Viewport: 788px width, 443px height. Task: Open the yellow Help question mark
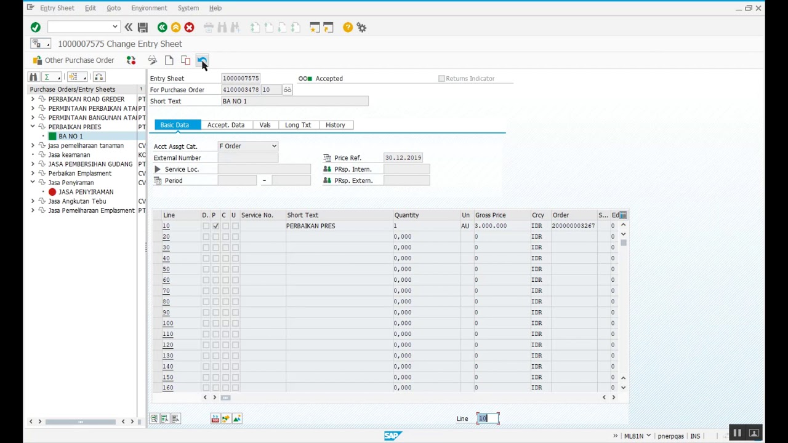[x=348, y=27]
